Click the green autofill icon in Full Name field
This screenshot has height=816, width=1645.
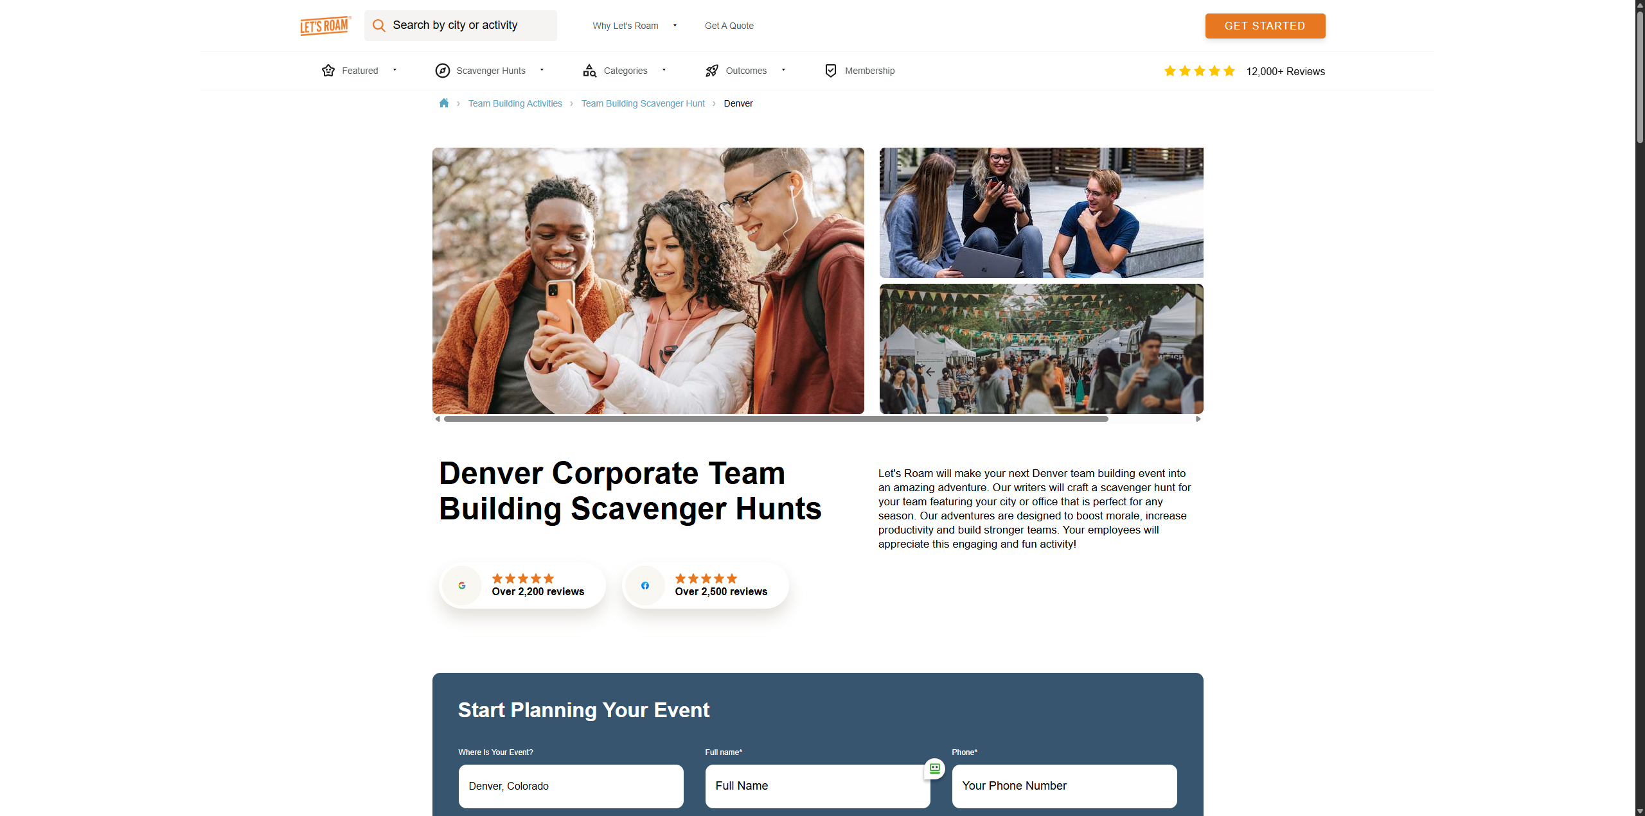935,768
